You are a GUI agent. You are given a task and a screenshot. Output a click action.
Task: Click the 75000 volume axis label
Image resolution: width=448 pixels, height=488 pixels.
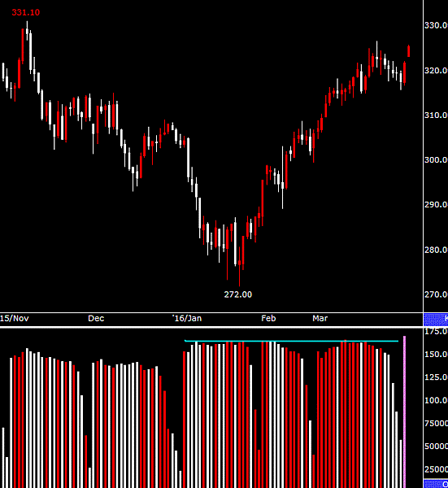(x=436, y=423)
